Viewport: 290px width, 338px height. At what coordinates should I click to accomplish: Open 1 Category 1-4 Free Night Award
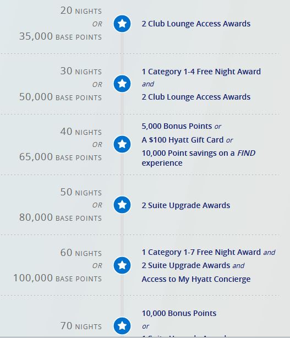point(201,72)
